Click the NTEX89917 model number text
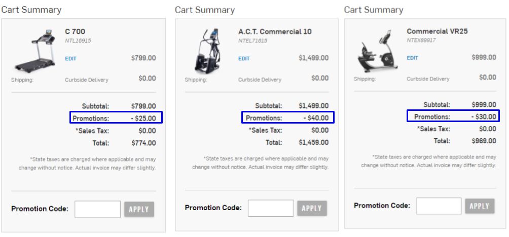 [421, 41]
